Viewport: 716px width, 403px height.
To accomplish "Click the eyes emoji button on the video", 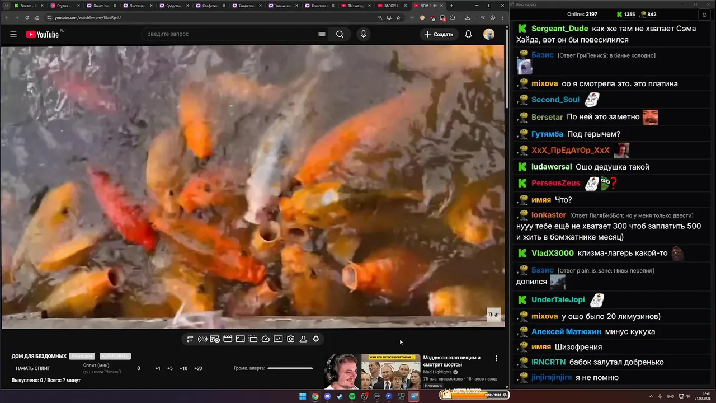I will point(493,315).
